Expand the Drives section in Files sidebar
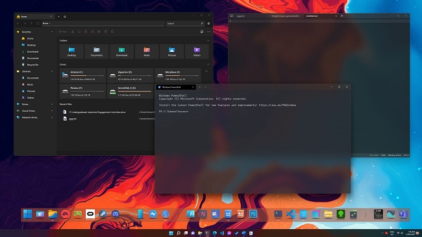This screenshot has width=422, height=237. (52, 105)
